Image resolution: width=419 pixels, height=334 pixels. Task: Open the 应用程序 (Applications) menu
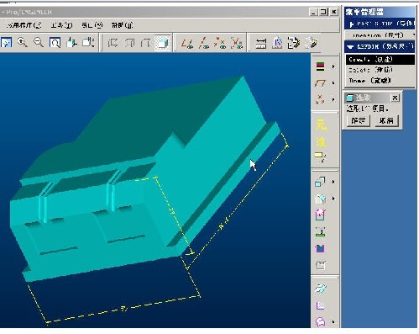(x=24, y=25)
